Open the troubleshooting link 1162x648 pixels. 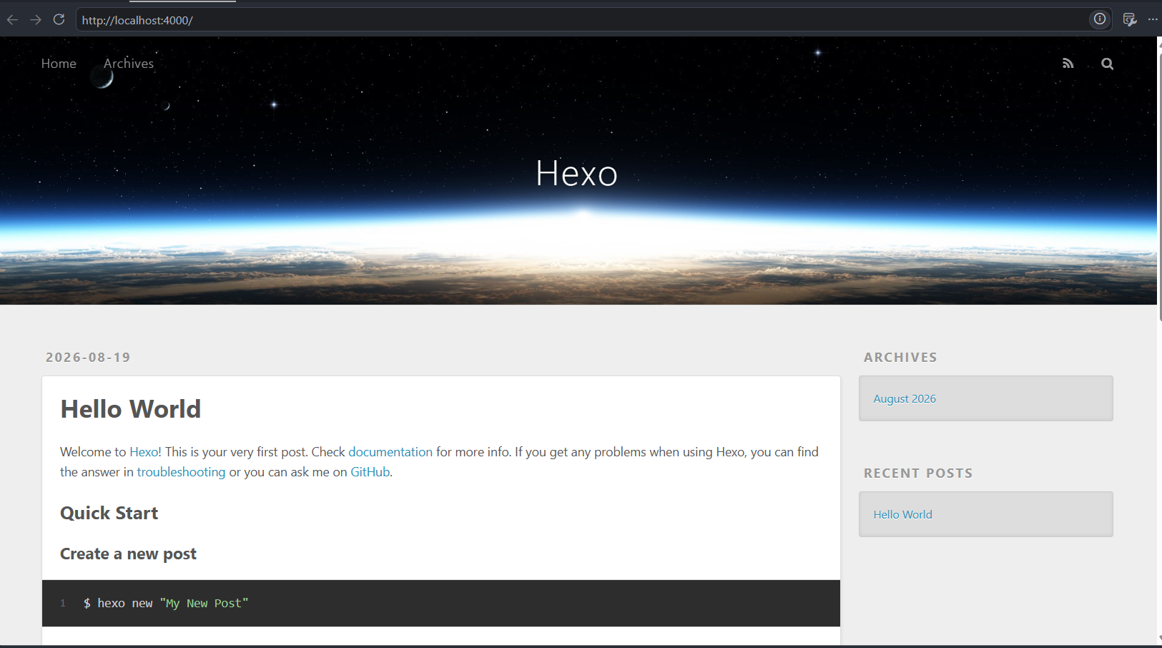(181, 472)
